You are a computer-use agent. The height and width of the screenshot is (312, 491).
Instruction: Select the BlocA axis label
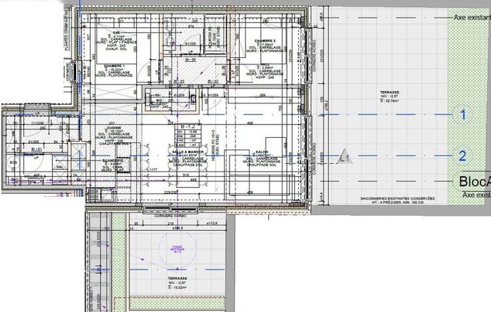pyautogui.click(x=474, y=182)
